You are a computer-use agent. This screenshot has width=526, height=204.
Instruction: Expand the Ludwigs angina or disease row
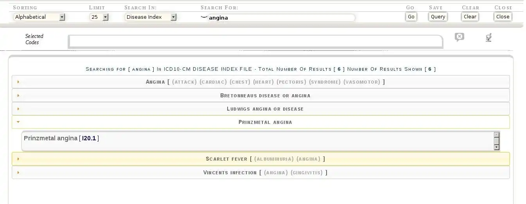tap(261, 109)
